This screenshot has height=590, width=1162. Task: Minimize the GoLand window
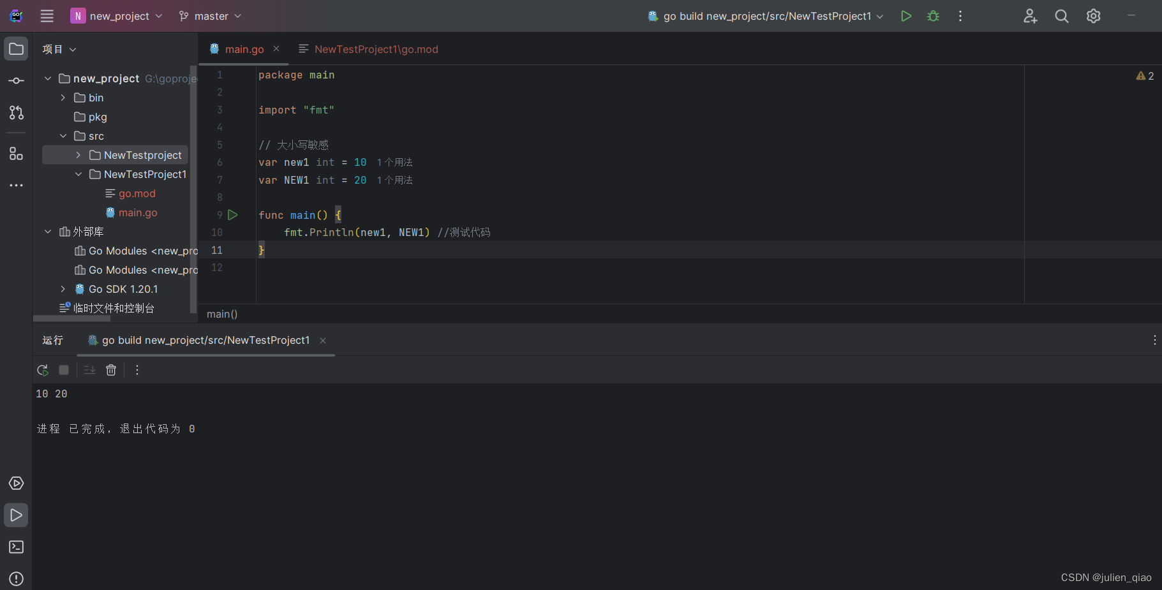pos(1131,16)
